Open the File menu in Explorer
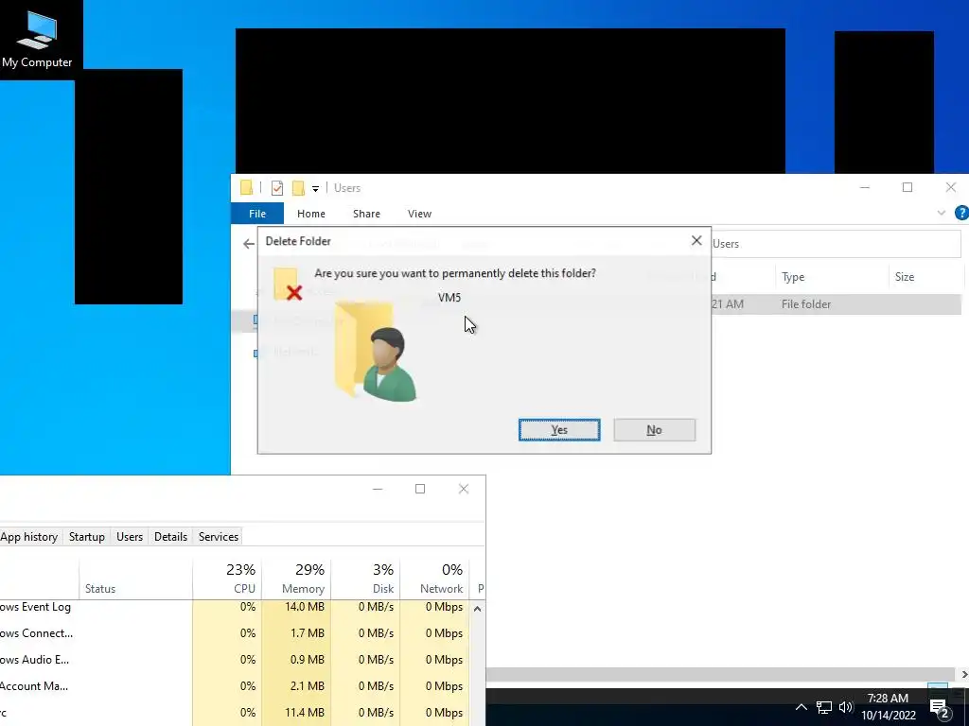Image resolution: width=969 pixels, height=726 pixels. coord(257,214)
